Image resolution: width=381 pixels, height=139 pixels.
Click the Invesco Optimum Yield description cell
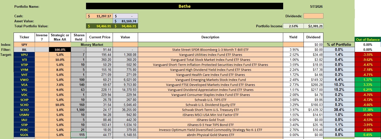pyautogui.click(x=210, y=130)
